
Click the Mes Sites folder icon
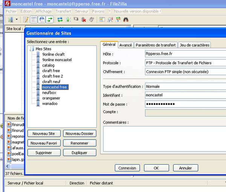[32, 49]
